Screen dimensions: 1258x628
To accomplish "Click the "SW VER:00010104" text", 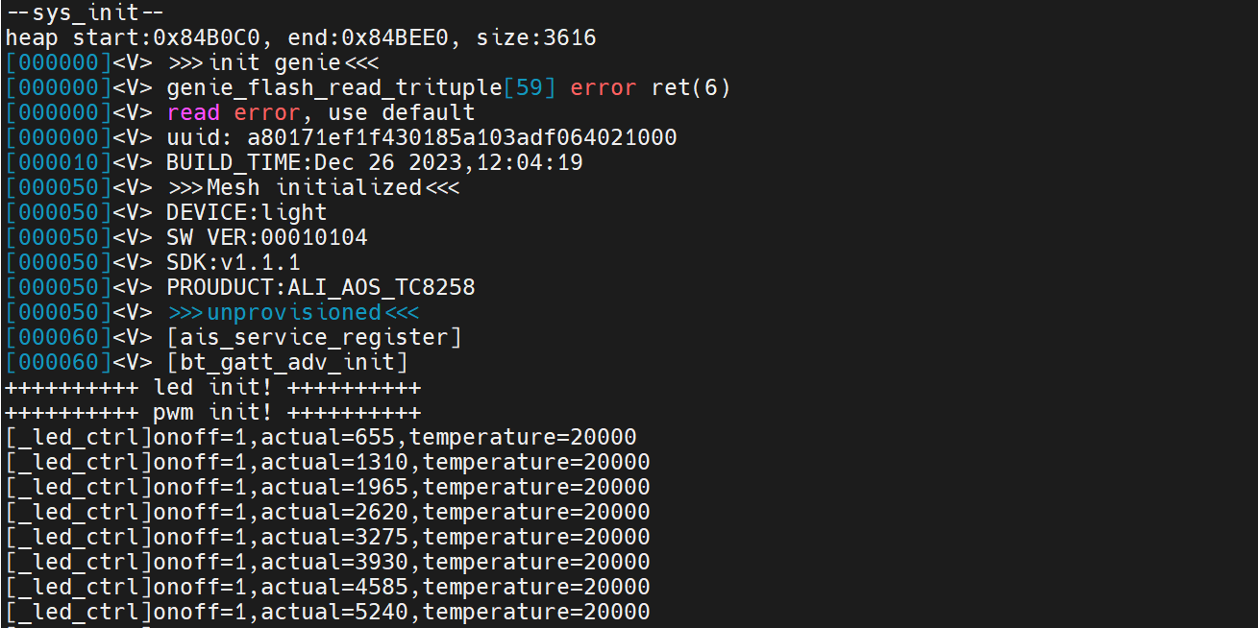I will [x=266, y=237].
